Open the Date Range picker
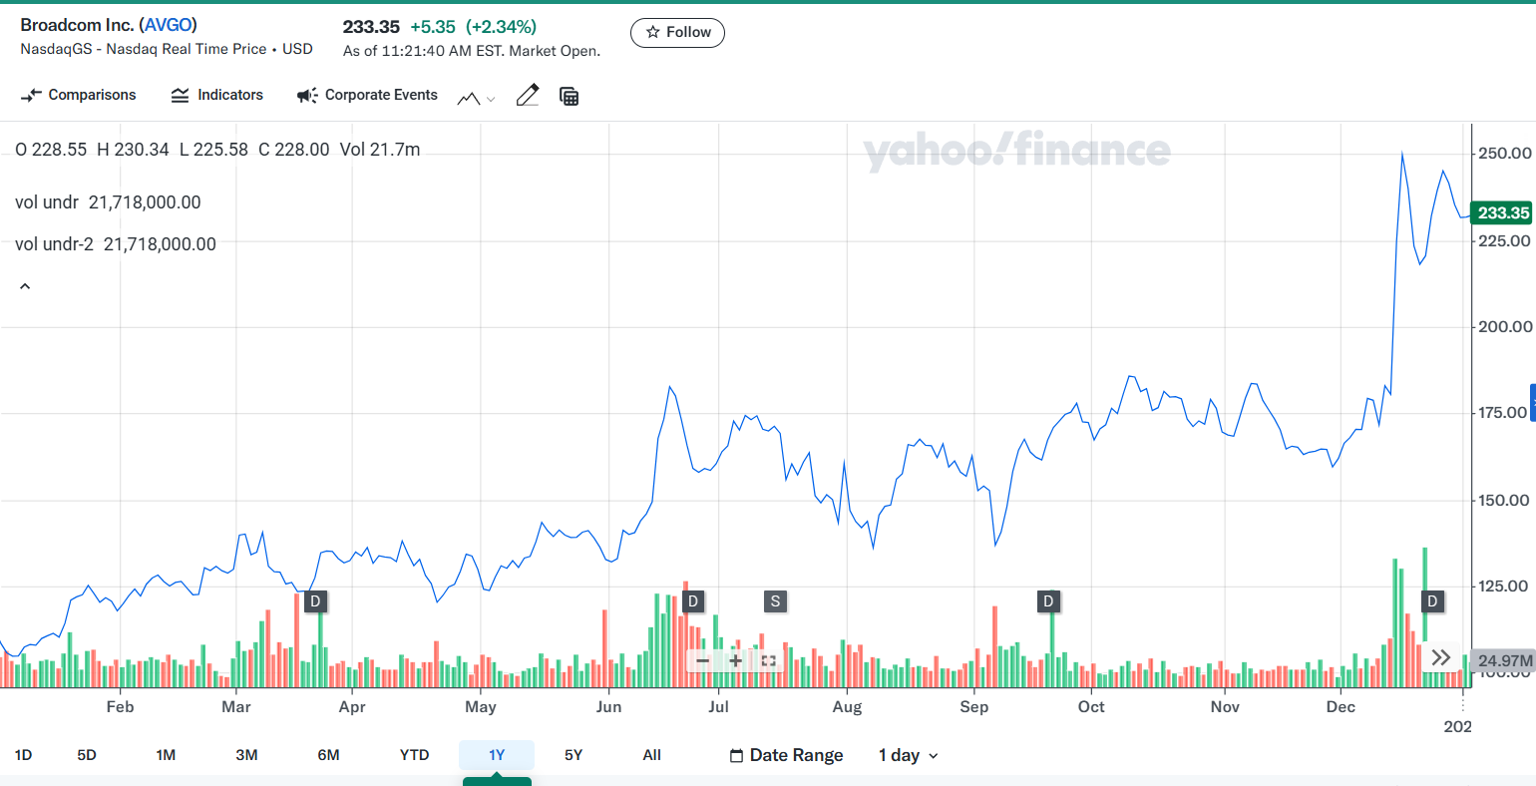Image resolution: width=1536 pixels, height=786 pixels. click(x=786, y=755)
